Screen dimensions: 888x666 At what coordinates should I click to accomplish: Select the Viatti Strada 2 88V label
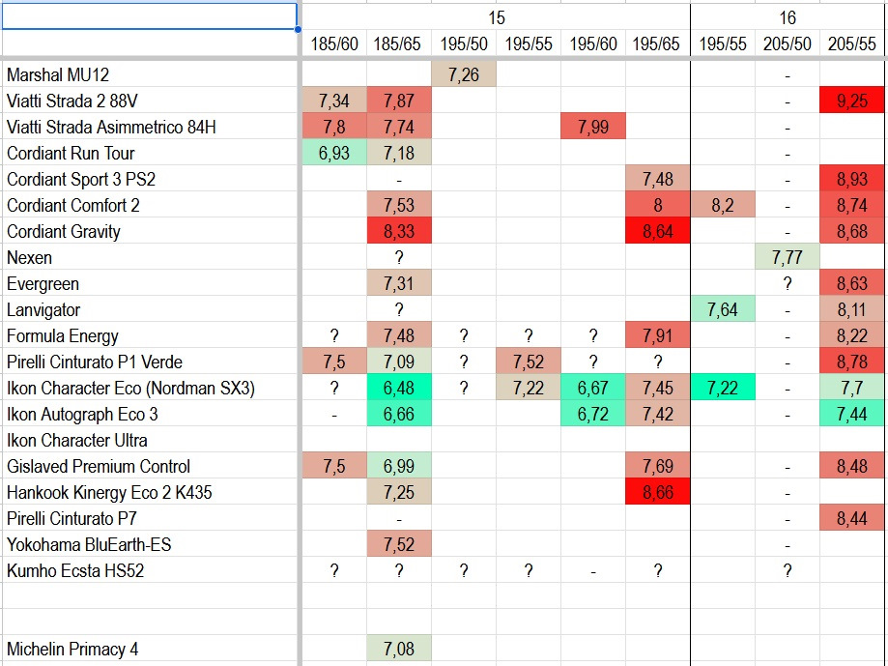[x=72, y=101]
